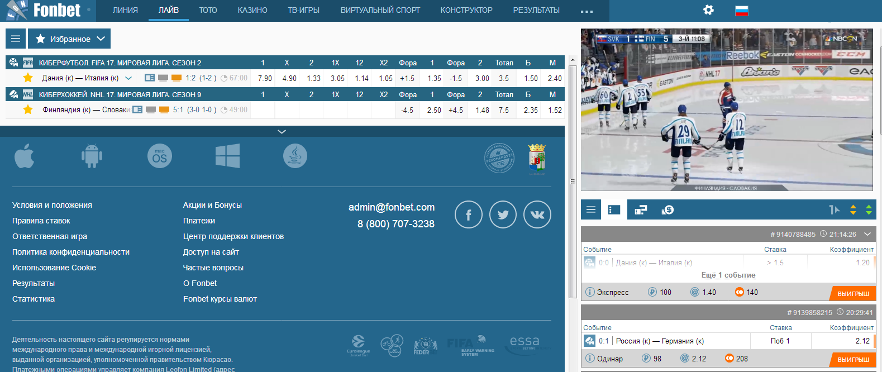Open the iOS app download (Apple icon)
This screenshot has height=372, width=882.
tap(24, 156)
